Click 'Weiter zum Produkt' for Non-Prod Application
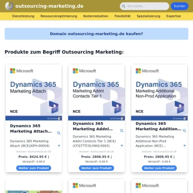The width and height of the screenshot is (193, 193). 159,168
